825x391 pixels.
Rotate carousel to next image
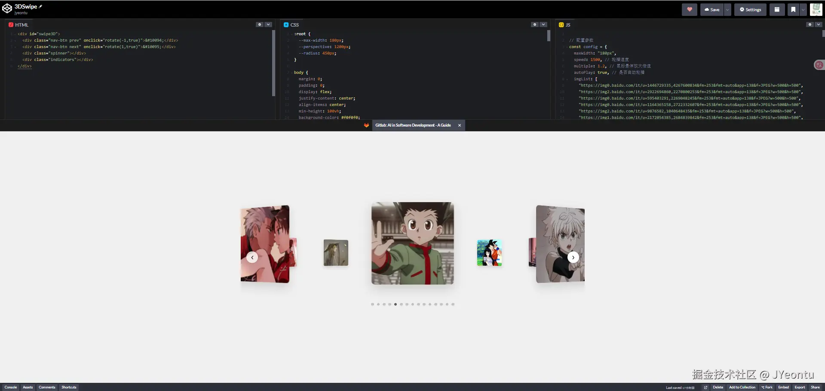pyautogui.click(x=573, y=257)
